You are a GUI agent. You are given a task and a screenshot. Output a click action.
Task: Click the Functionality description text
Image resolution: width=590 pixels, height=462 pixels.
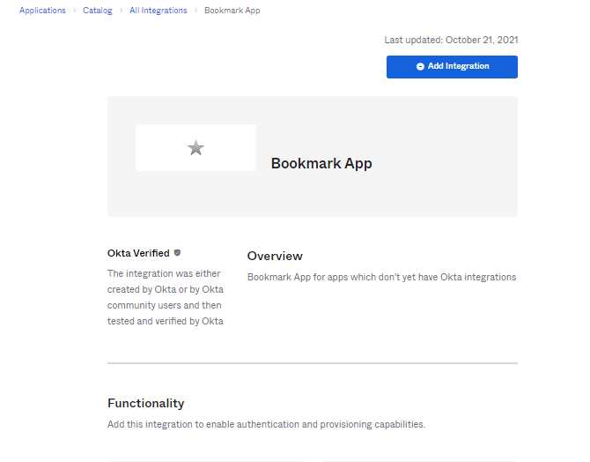(266, 424)
